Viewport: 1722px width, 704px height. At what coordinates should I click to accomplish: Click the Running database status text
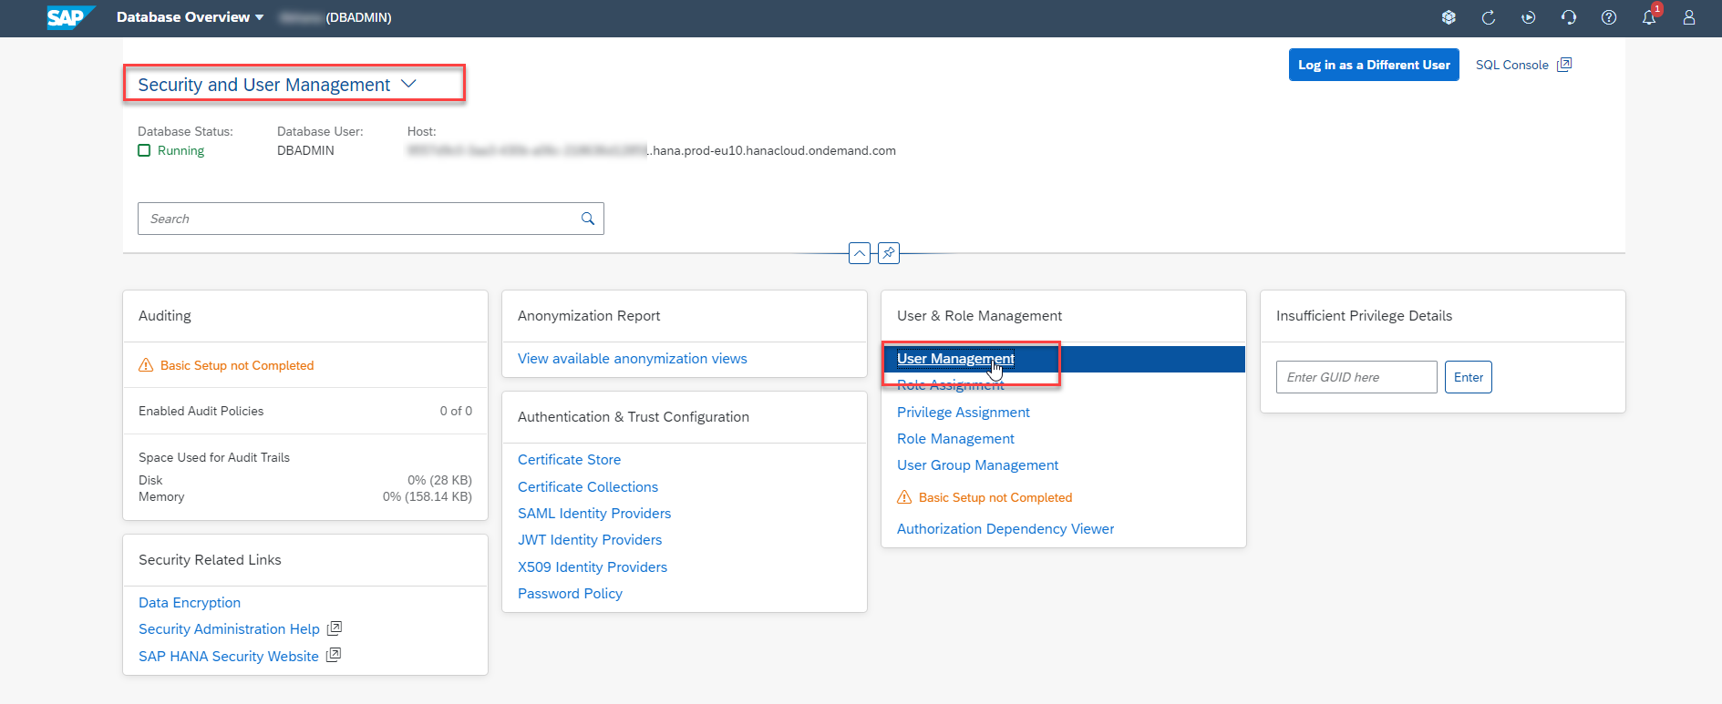180,150
